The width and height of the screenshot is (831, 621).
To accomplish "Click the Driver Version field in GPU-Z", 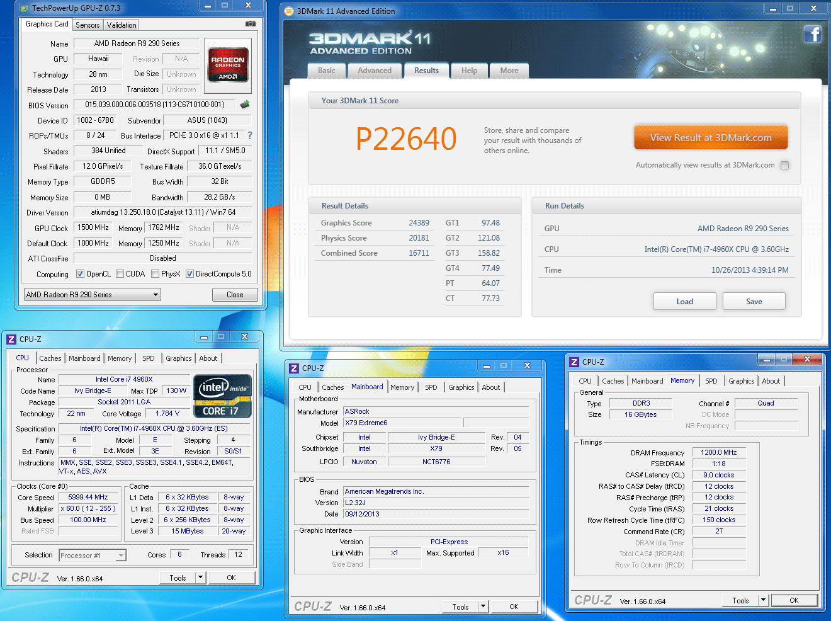I will 163,212.
